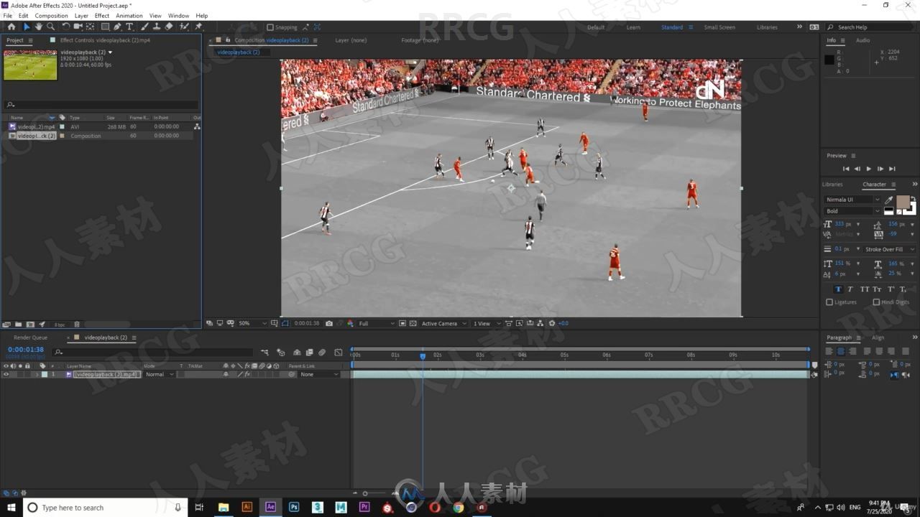The image size is (920, 517).
Task: Toggle Faux Bold in Character panel
Action: (x=838, y=289)
